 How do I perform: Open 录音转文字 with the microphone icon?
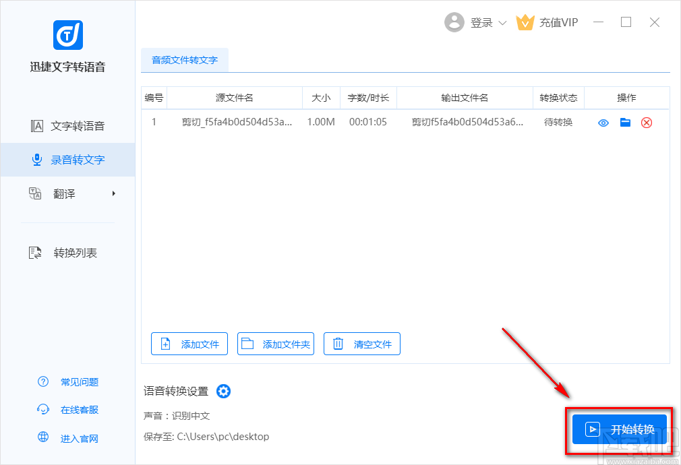pos(36,159)
